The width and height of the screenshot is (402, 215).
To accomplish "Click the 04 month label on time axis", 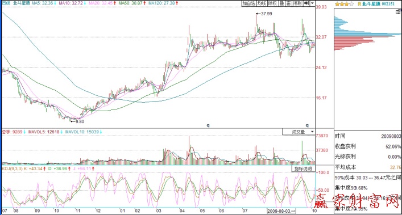I will click(x=182, y=211).
